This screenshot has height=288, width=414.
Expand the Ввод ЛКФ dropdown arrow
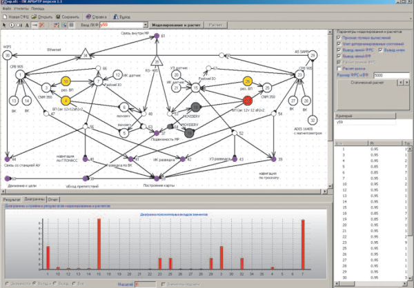(x=146, y=25)
